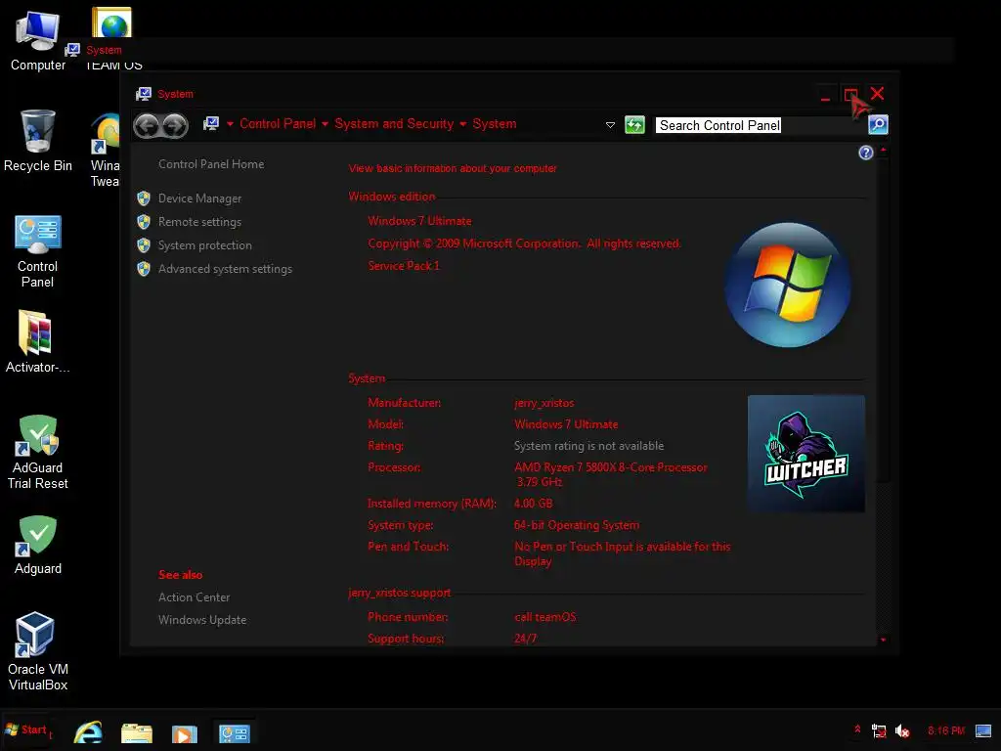
Task: Click the jerry_xristos manufacturer value
Action: coord(544,403)
